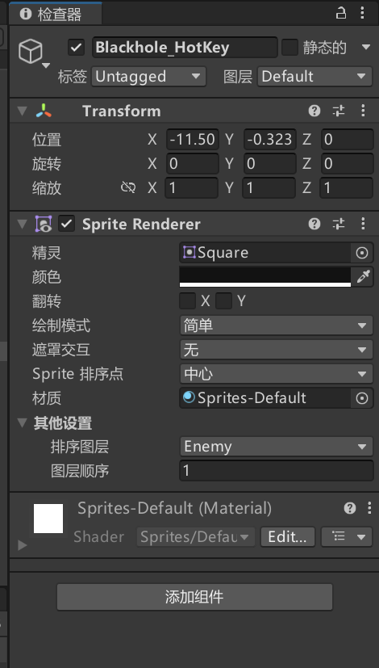Enable the static (静态的) checkbox
Screen dimensions: 379x668
tap(289, 48)
